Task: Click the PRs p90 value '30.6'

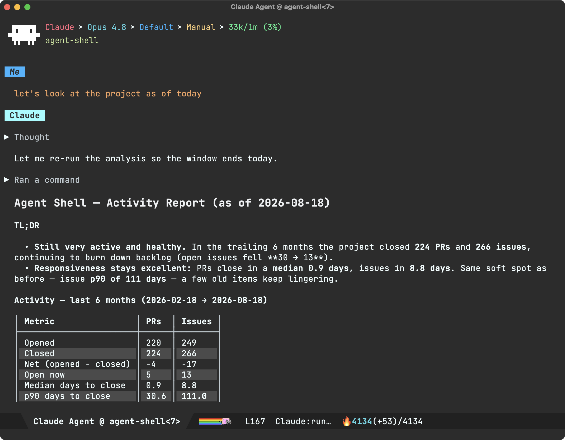Action: point(156,396)
